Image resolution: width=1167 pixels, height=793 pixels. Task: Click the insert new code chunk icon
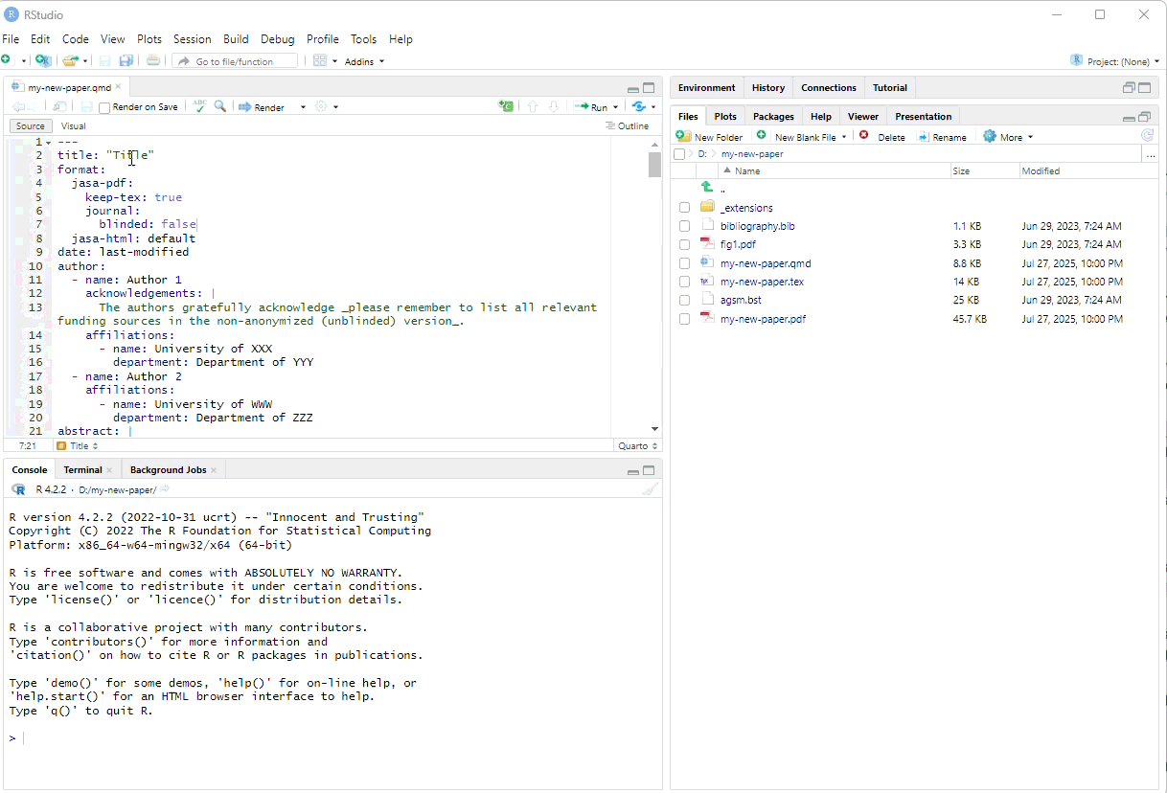(506, 106)
